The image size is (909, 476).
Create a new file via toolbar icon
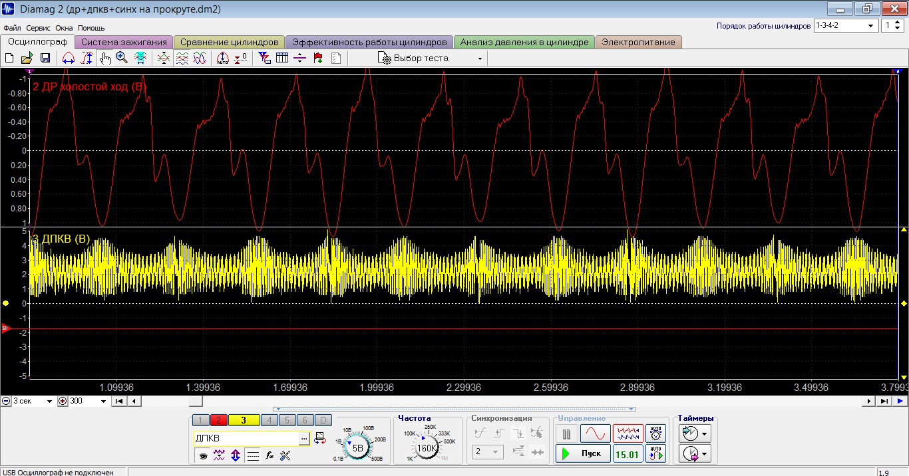tap(9, 59)
